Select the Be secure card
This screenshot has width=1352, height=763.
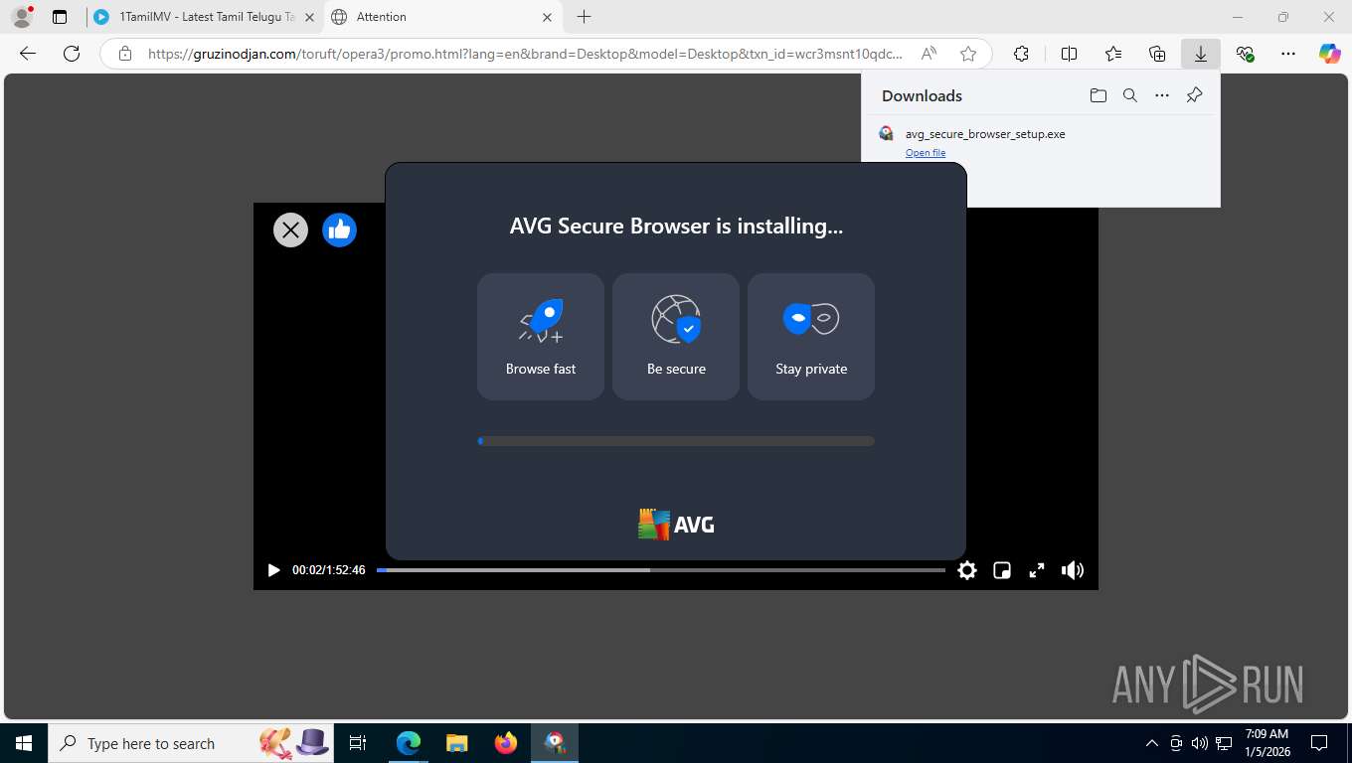click(x=676, y=337)
